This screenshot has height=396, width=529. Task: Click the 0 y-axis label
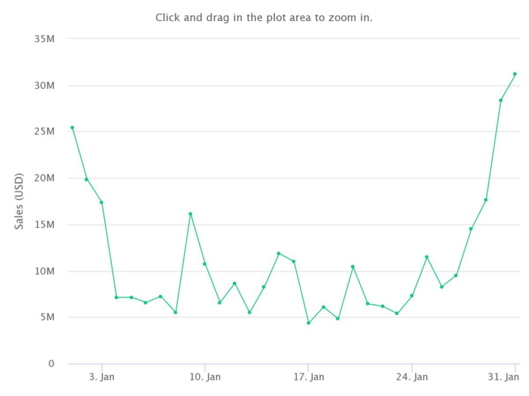click(x=51, y=364)
